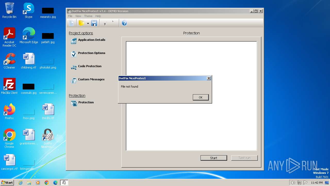330x186 pixels.
Task: Click the taskbar clock 11:42 PM
Action: tap(317, 183)
